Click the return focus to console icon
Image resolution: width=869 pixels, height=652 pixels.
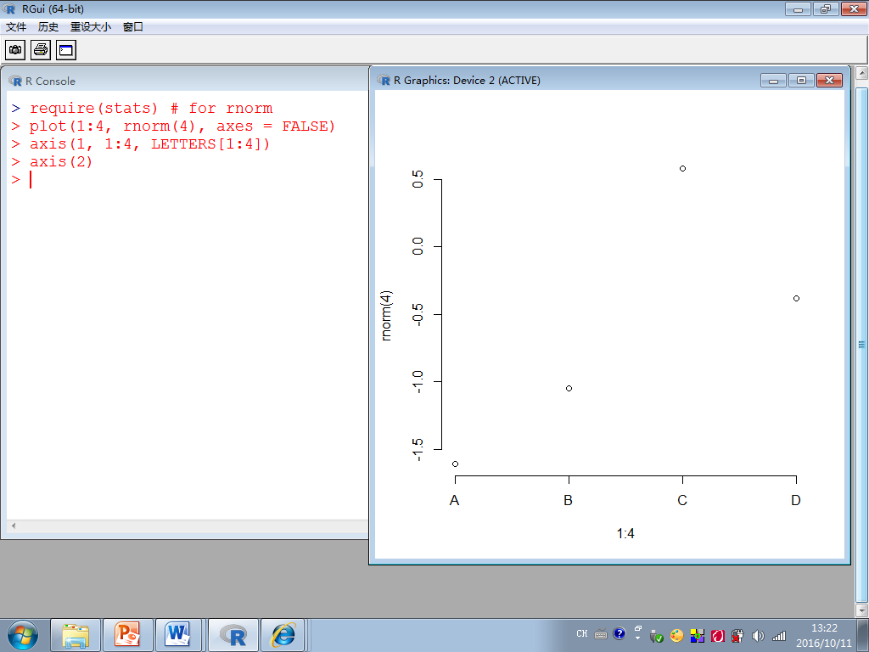[66, 50]
